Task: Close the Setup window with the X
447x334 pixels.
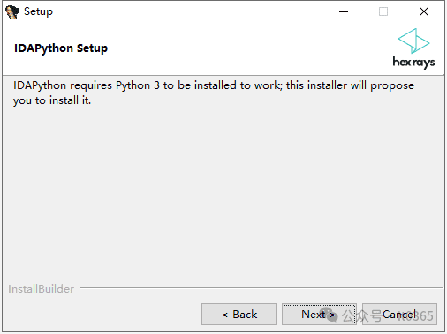Action: [424, 11]
